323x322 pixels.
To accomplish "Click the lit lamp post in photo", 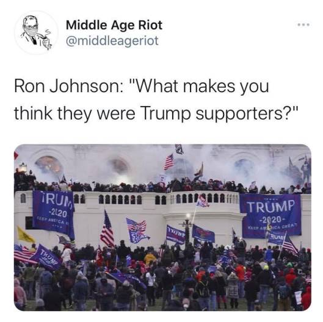I will pos(187,229).
